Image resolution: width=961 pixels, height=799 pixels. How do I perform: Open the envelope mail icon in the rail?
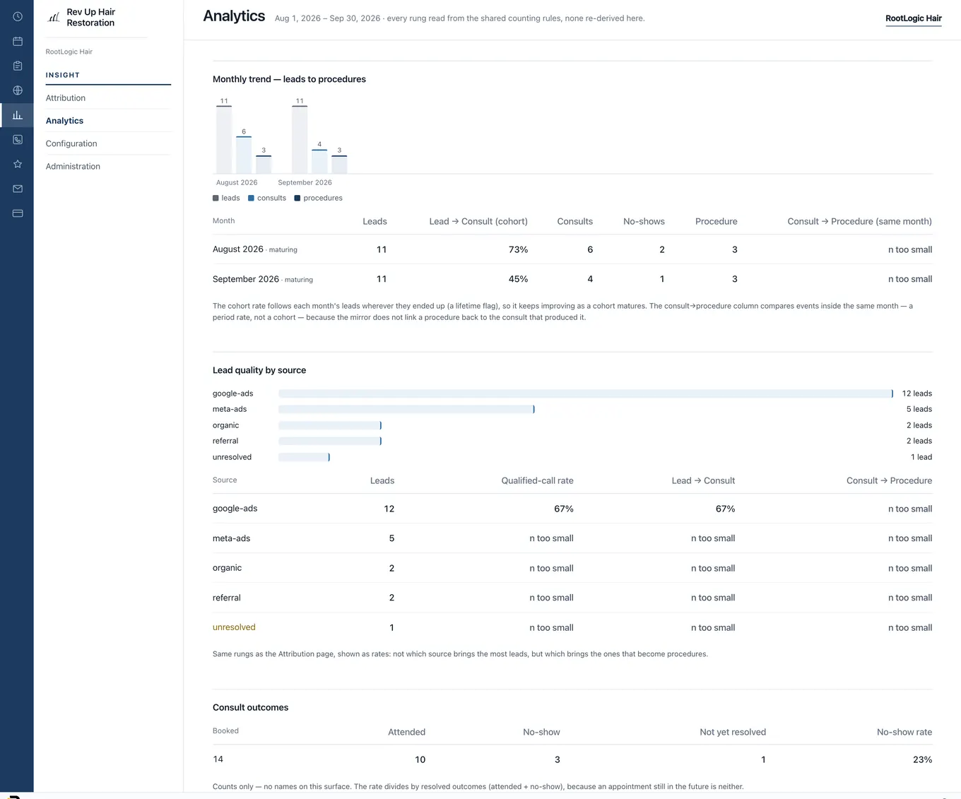pos(18,189)
